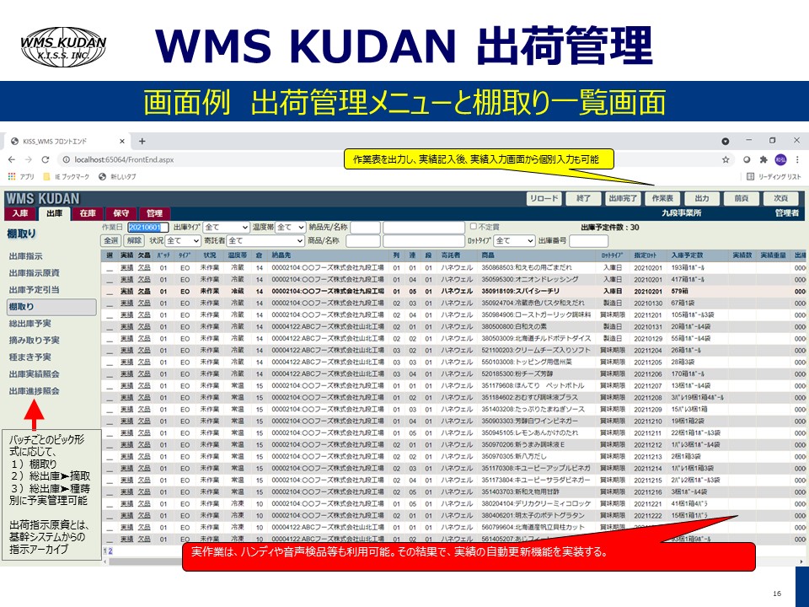Click the 商品/名称 code input field
The width and height of the screenshot is (809, 607).
click(362, 240)
